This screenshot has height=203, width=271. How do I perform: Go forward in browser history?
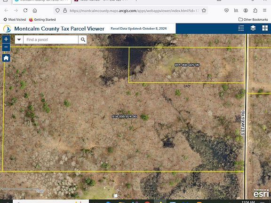pos(16,10)
